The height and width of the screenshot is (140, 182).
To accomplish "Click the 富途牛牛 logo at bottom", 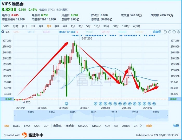I will point(32,135).
